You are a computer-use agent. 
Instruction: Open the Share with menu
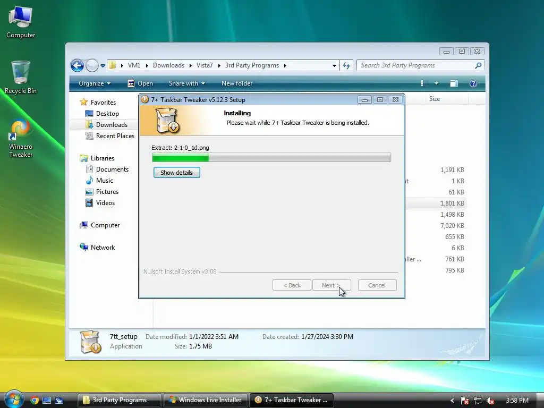[186, 83]
